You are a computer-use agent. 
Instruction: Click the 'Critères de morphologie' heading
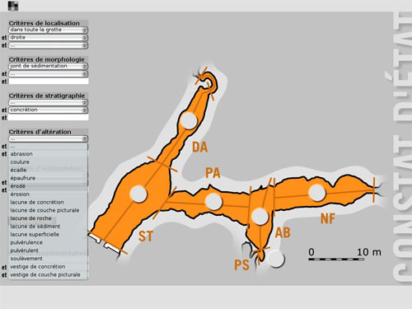(x=47, y=59)
